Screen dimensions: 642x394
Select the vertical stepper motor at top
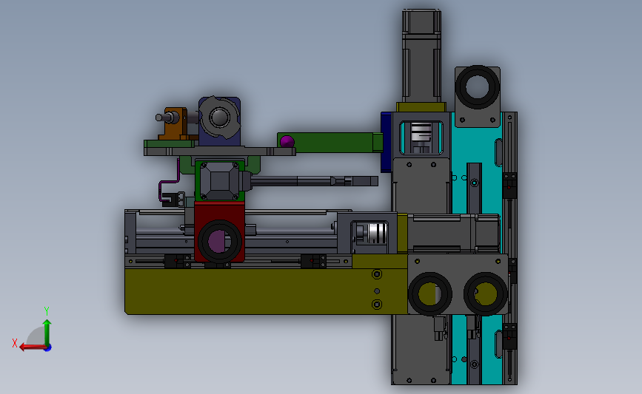421,56
